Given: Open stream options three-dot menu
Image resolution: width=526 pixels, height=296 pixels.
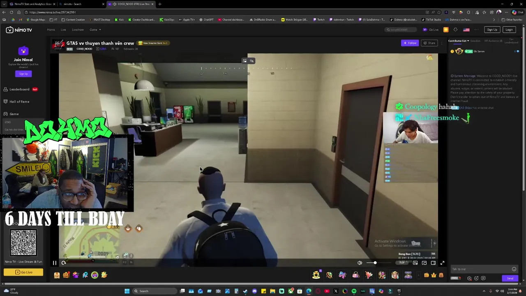Looking at the screenshot, I should 442,43.
